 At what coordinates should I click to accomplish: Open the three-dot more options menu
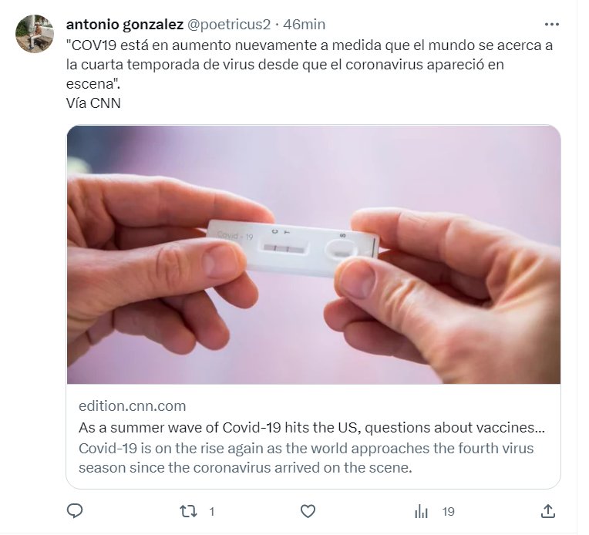click(551, 25)
